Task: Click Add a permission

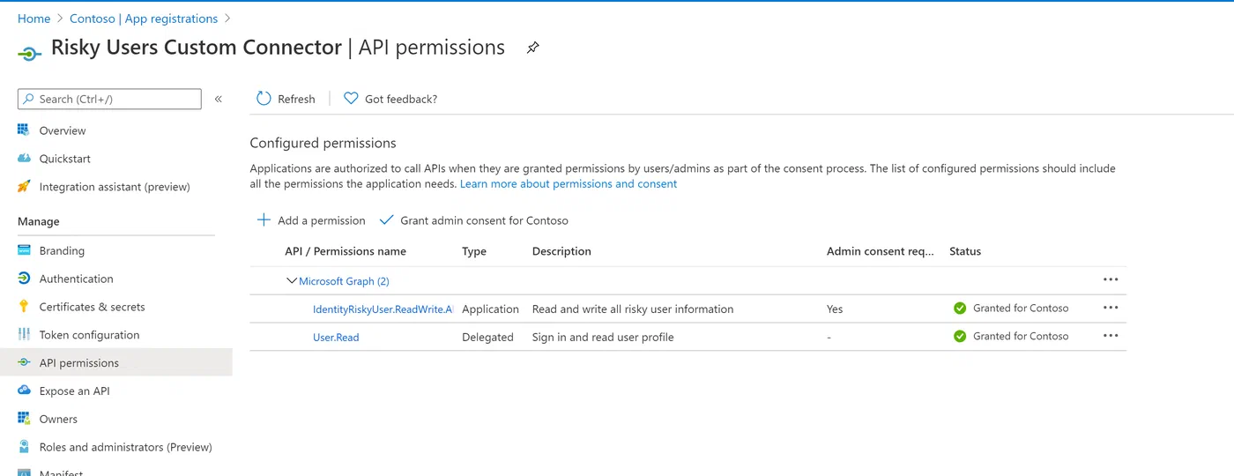Action: [x=311, y=220]
